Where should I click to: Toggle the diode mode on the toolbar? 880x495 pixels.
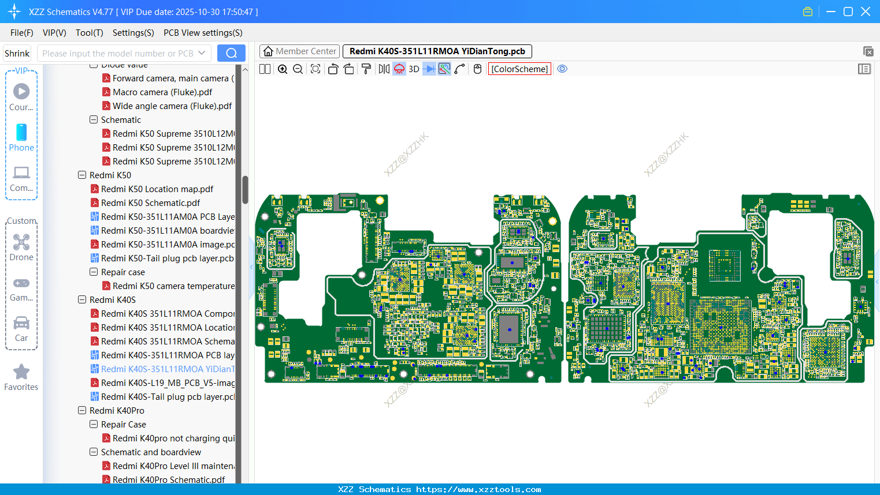coord(428,69)
